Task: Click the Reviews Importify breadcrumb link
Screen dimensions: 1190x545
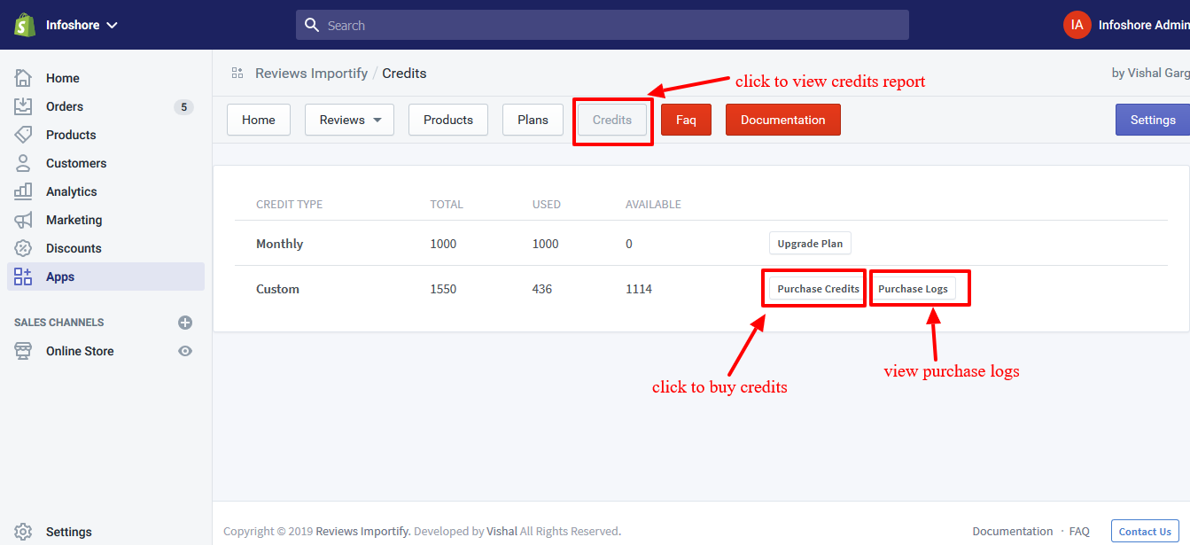Action: tap(311, 74)
